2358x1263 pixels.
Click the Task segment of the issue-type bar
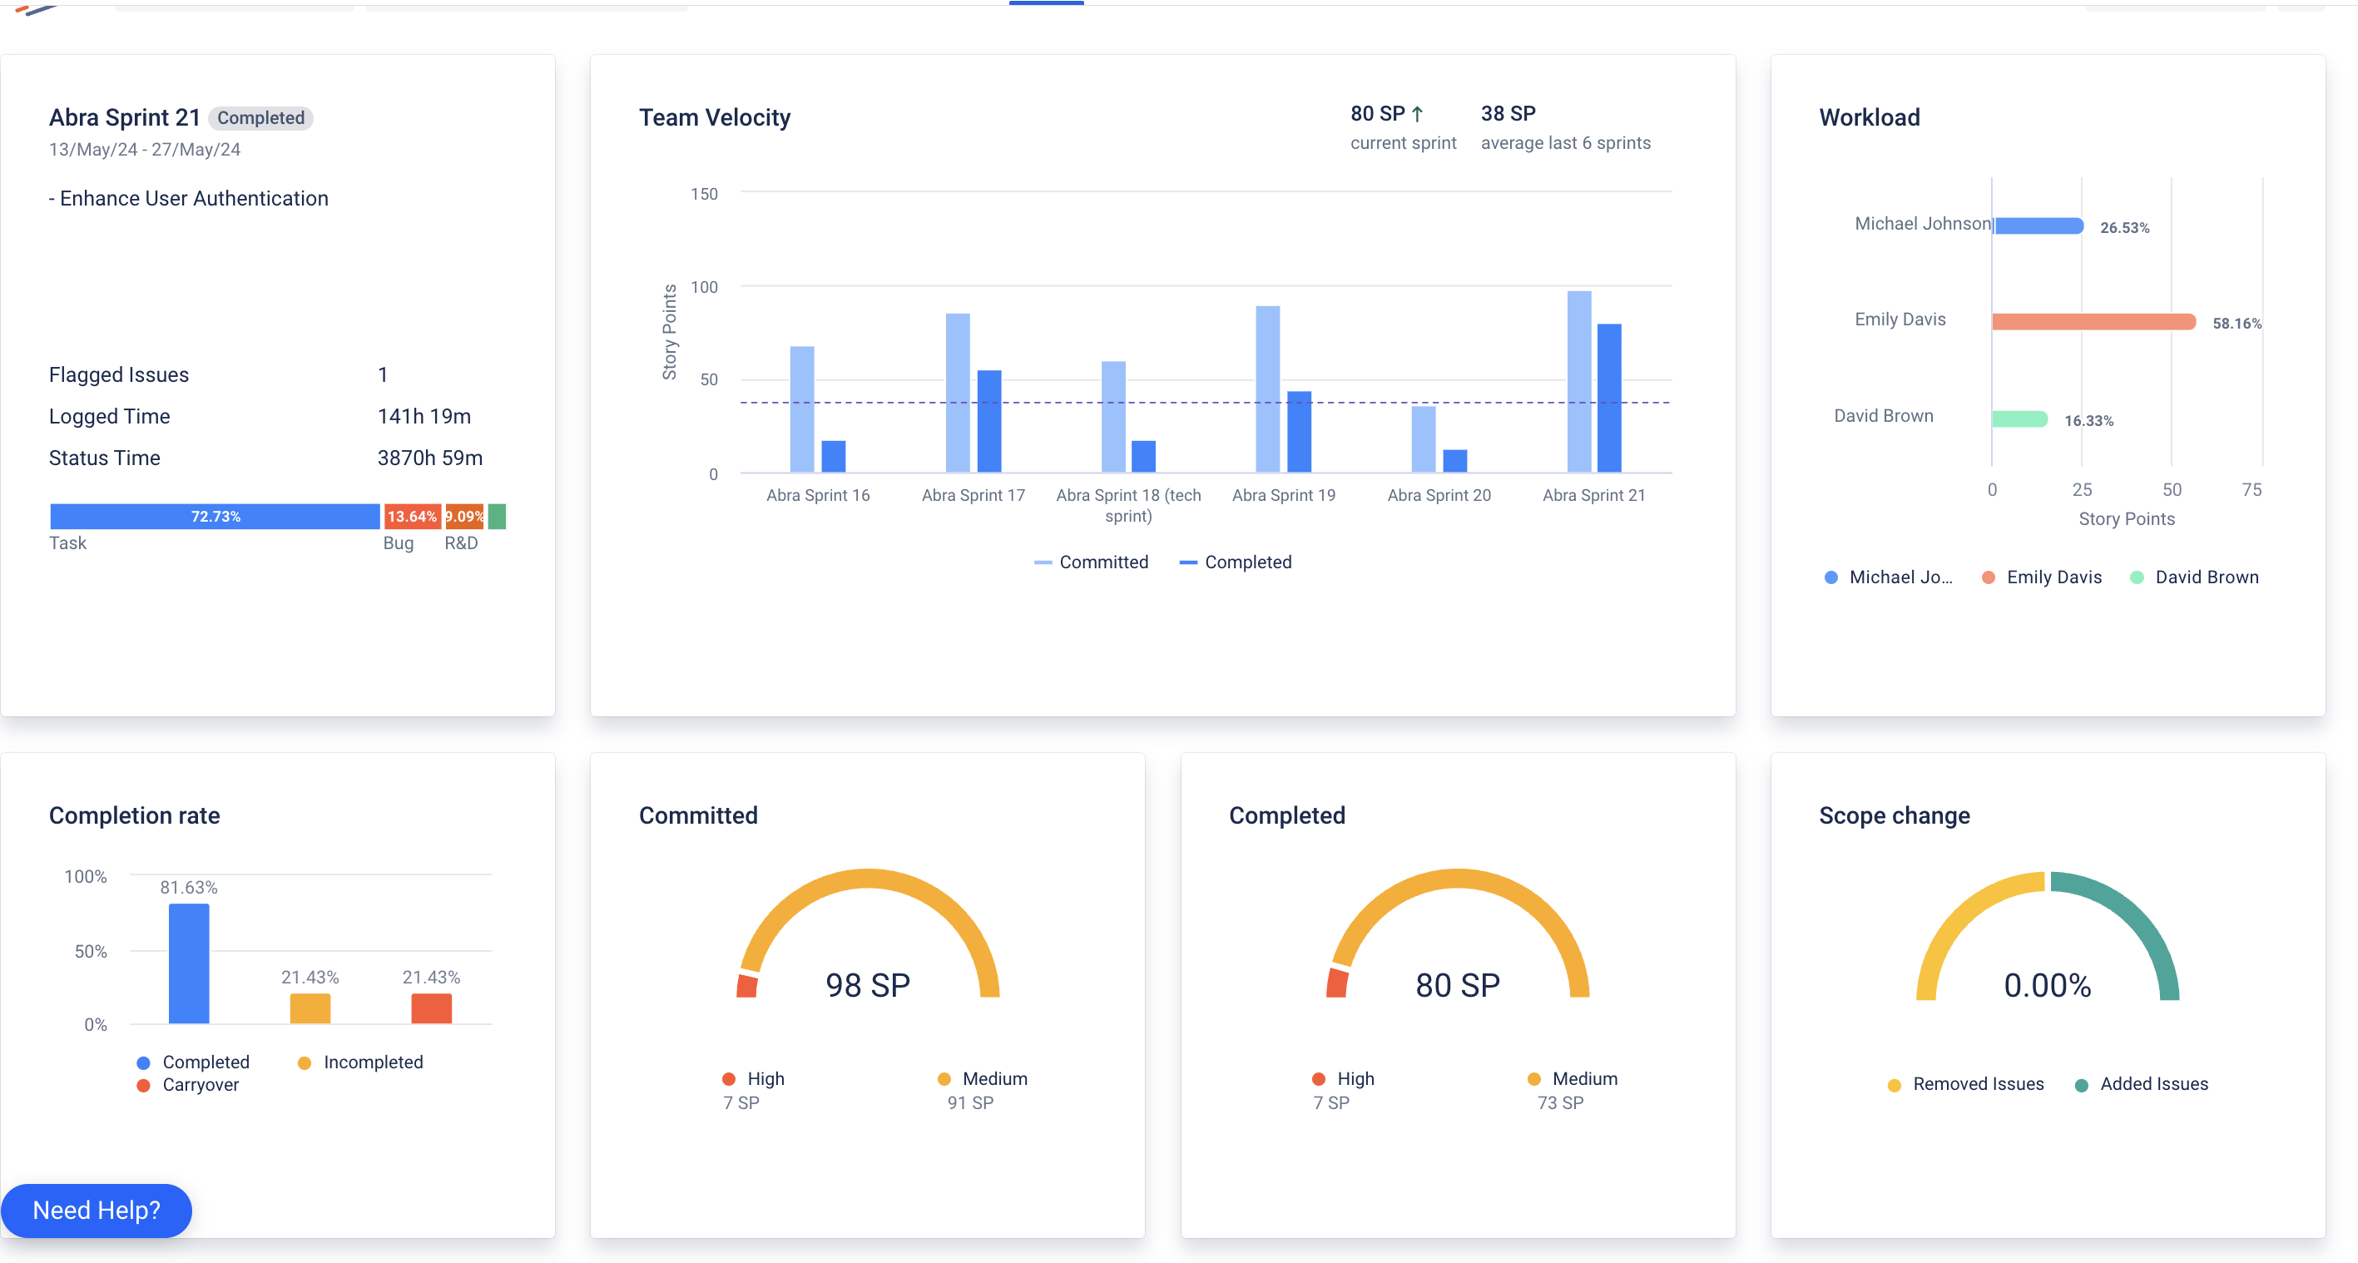215,516
